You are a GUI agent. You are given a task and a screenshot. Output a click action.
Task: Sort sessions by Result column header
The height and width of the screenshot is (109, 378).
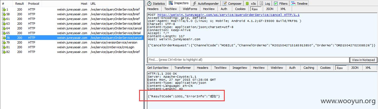click(20, 4)
